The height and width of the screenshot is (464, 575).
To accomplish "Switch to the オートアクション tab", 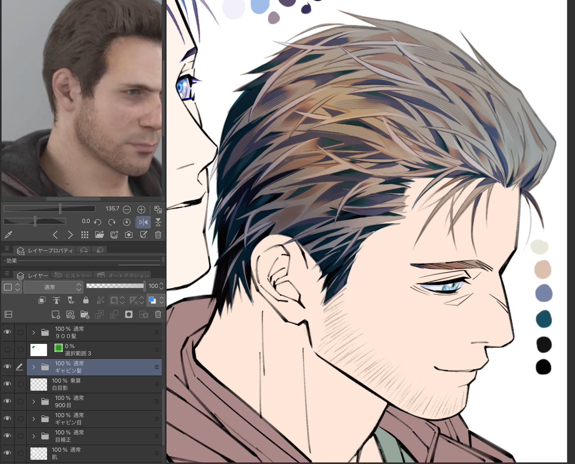I will [122, 275].
